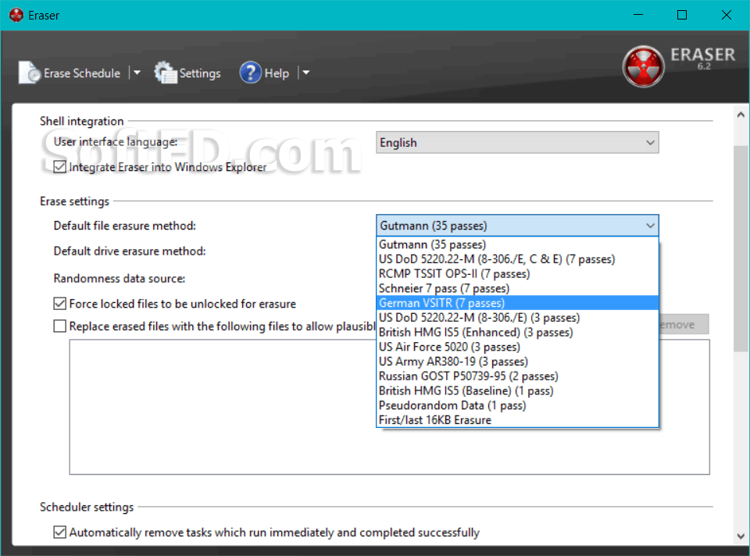The image size is (750, 556).
Task: Open the Erase Schedule toolbar button
Action: click(x=70, y=73)
